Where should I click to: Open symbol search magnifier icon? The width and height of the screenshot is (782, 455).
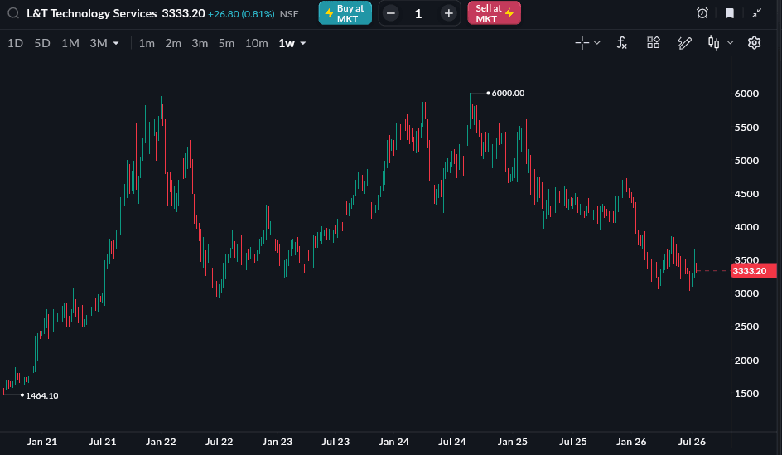[x=13, y=13]
